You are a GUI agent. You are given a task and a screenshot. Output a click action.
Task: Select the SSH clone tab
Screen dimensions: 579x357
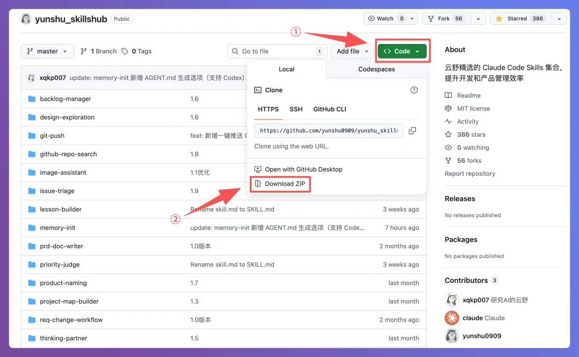[296, 109]
